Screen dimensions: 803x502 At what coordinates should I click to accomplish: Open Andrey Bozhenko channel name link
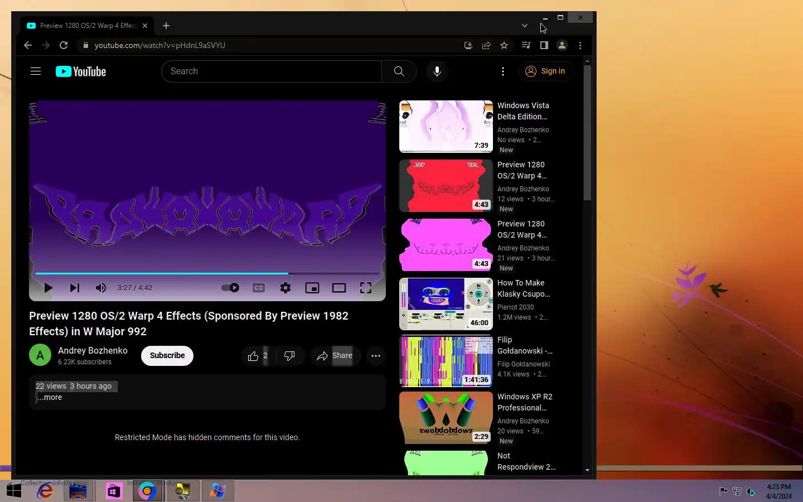tap(93, 350)
